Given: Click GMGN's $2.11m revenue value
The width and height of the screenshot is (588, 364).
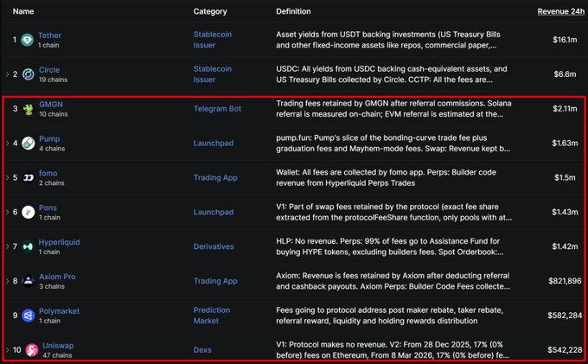Looking at the screenshot, I should coord(565,109).
